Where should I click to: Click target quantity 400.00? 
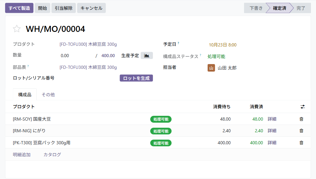click(x=108, y=56)
